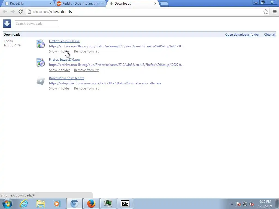Close the RetroZilla tab

point(50,4)
